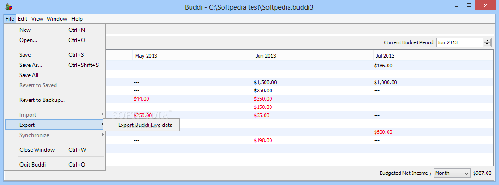Select the red $65.00 cell
Viewport: 499px width, 185px height.
(x=262, y=115)
